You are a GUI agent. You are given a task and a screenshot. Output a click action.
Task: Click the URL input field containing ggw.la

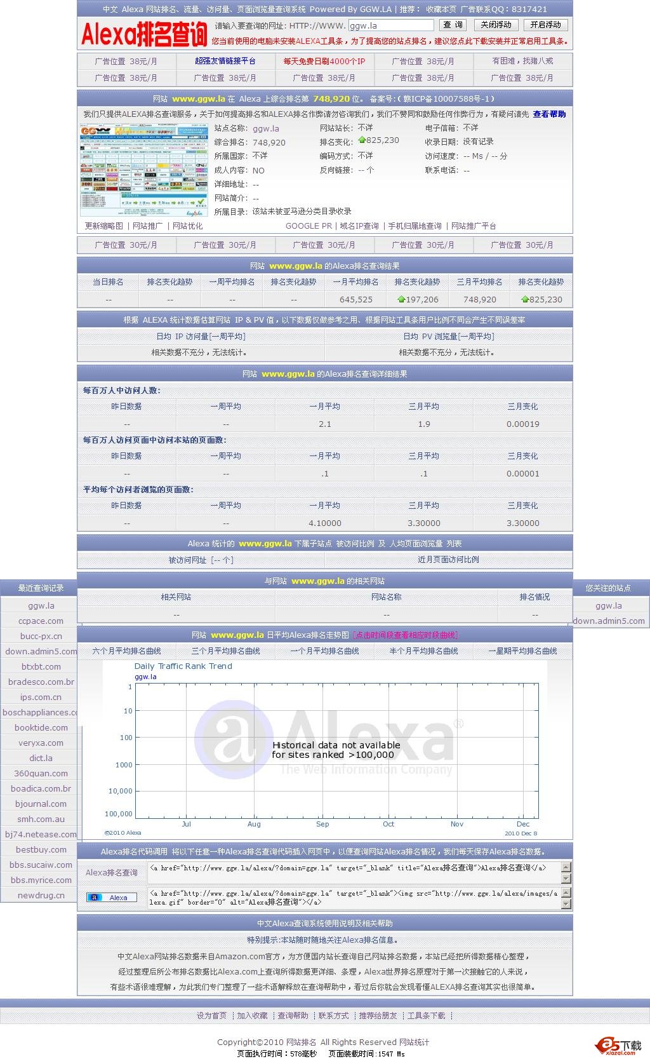(x=391, y=25)
